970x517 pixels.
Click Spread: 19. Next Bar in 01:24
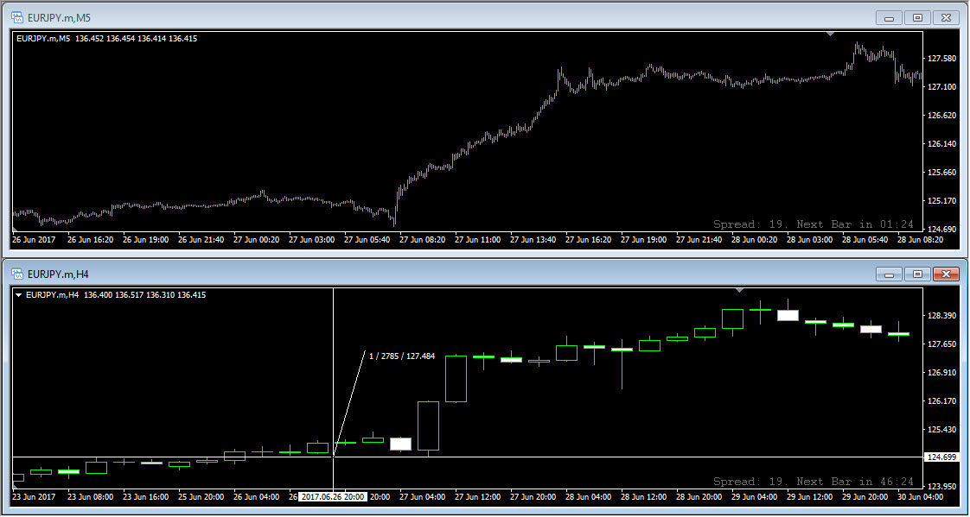[x=814, y=224]
